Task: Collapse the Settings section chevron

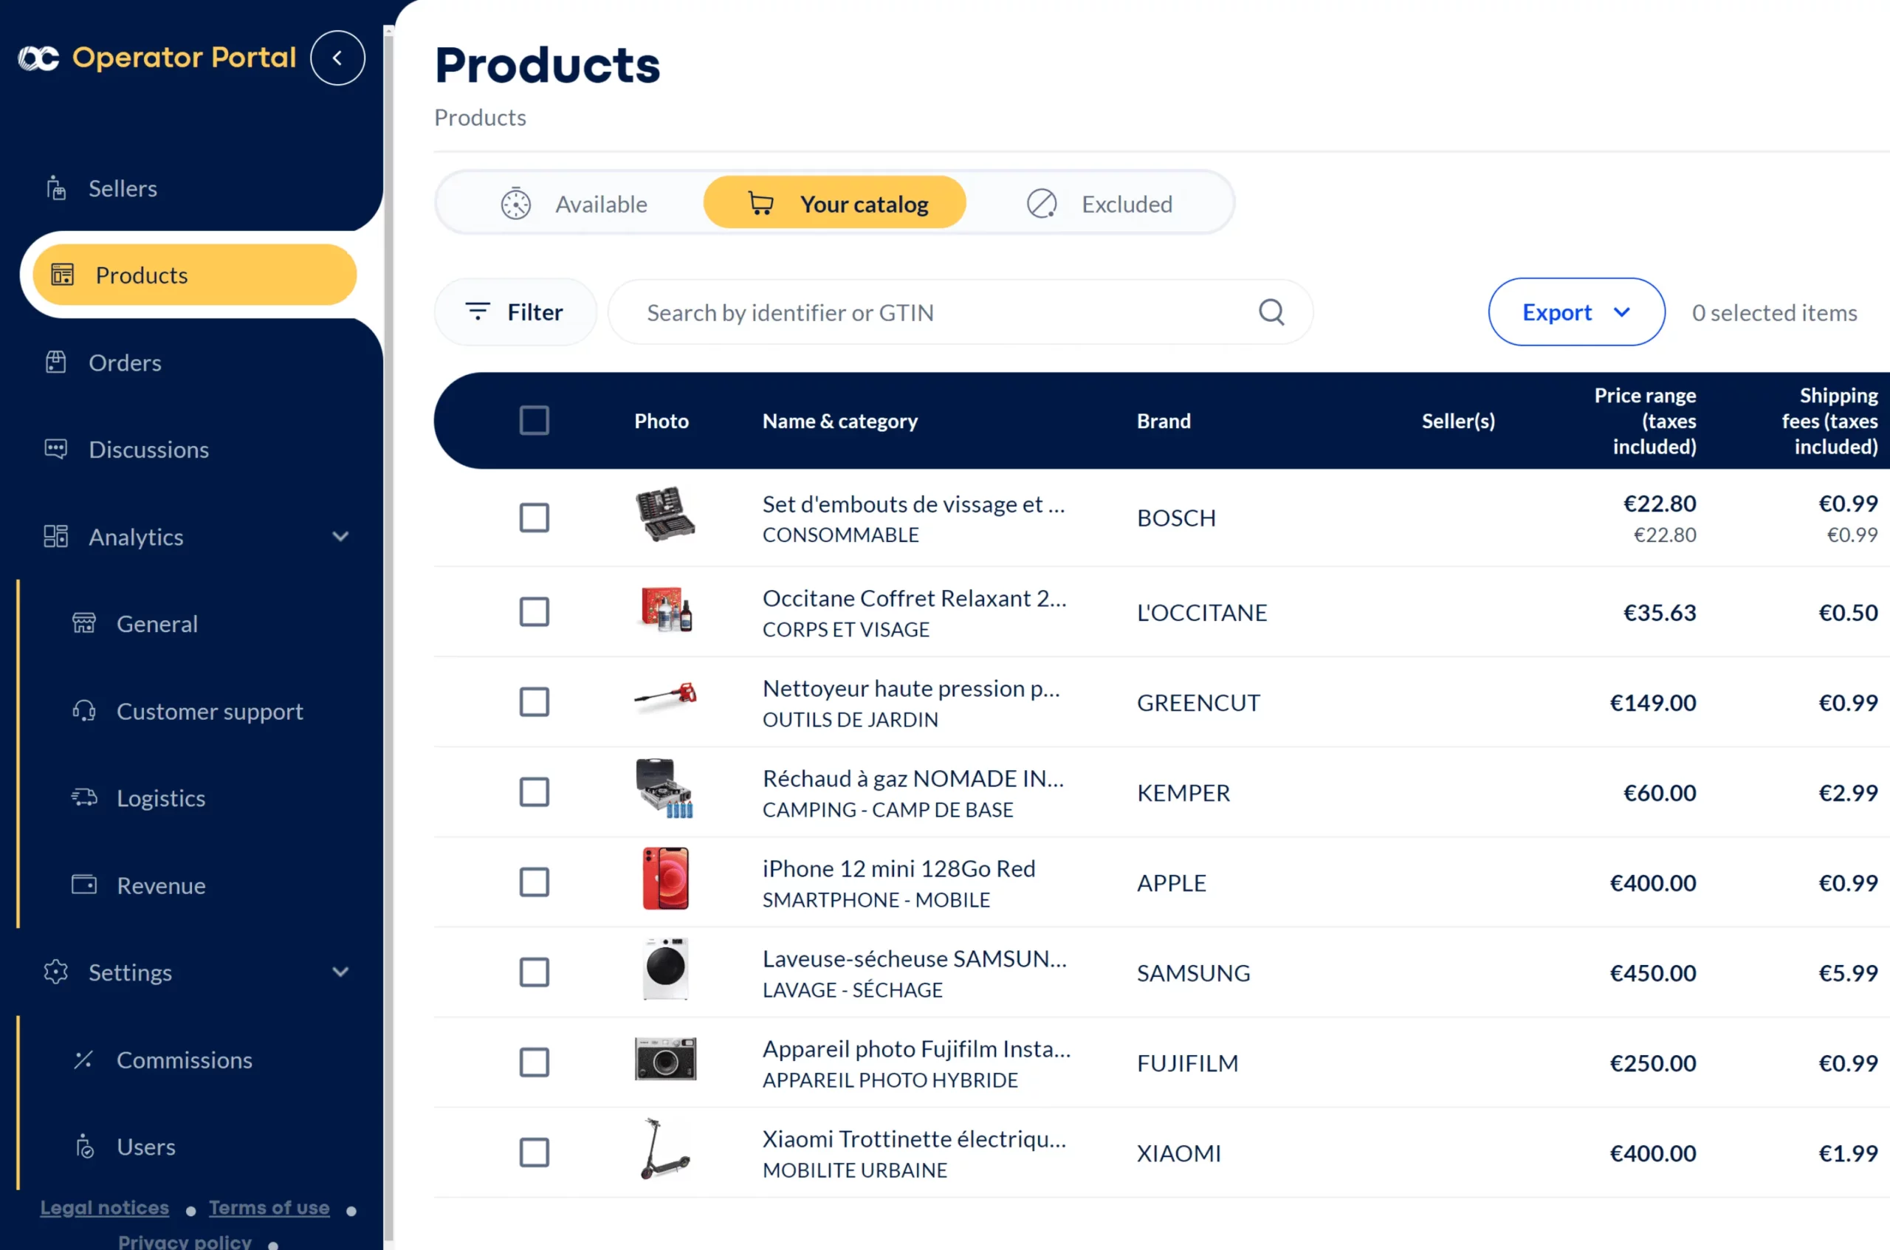Action: coord(340,972)
